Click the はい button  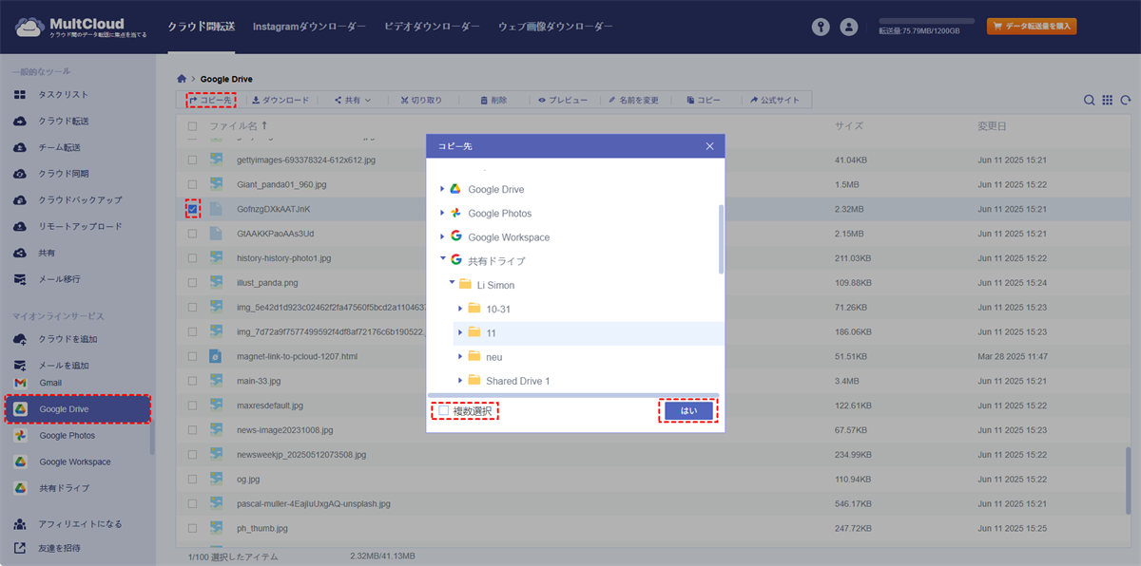pyautogui.click(x=688, y=411)
